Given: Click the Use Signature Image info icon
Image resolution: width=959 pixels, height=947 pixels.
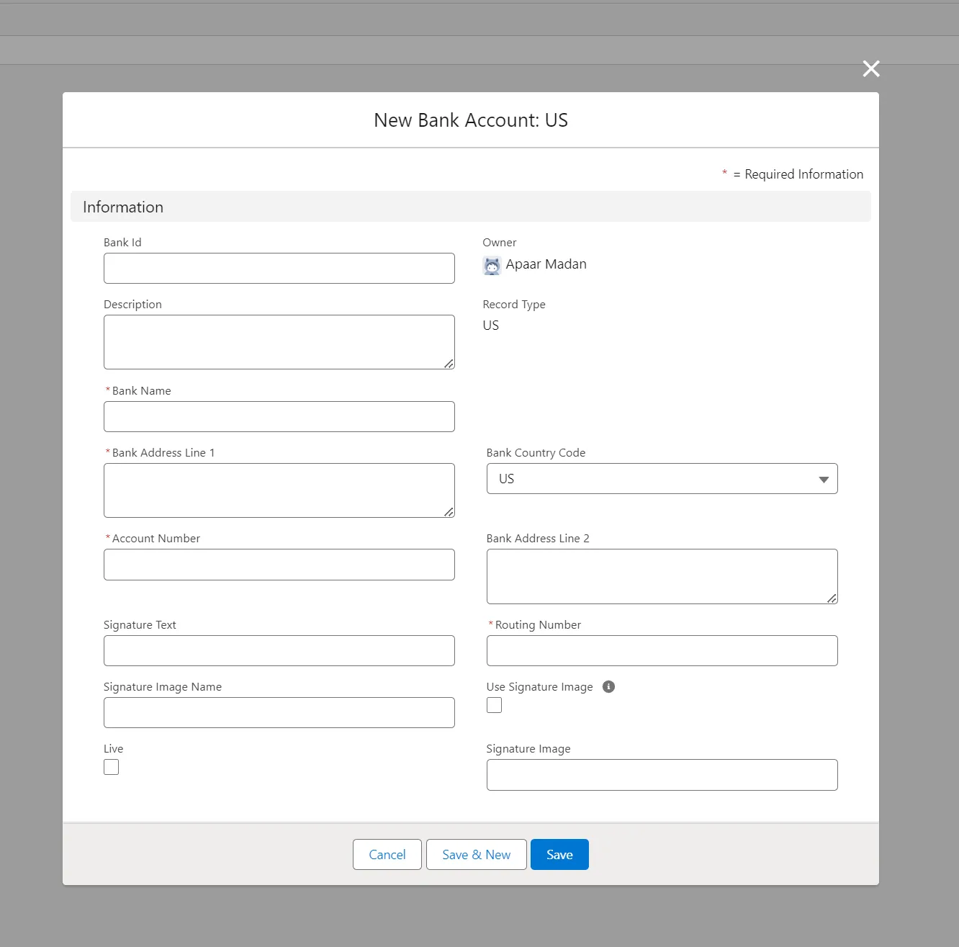Looking at the screenshot, I should point(608,686).
